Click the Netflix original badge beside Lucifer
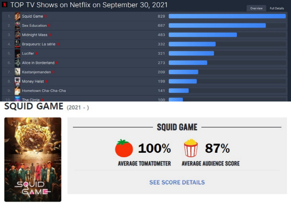 36,53
